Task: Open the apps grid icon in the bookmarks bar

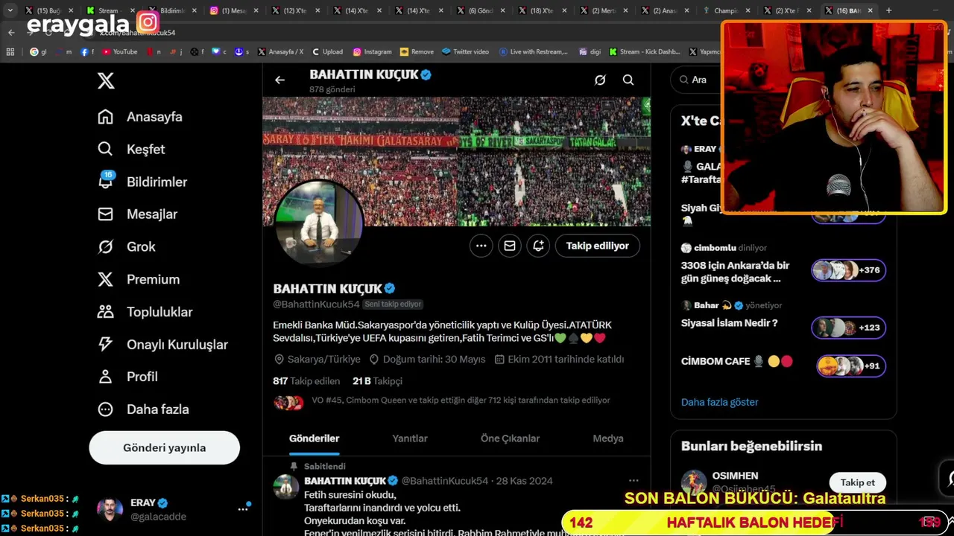Action: click(10, 51)
